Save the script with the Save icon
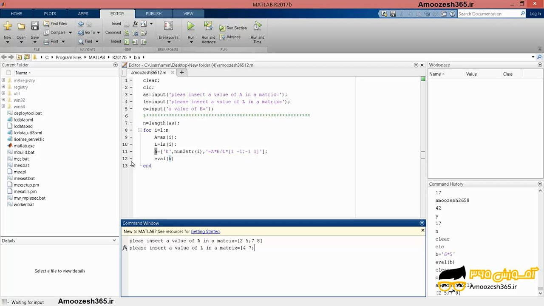The width and height of the screenshot is (544, 306). point(35,27)
